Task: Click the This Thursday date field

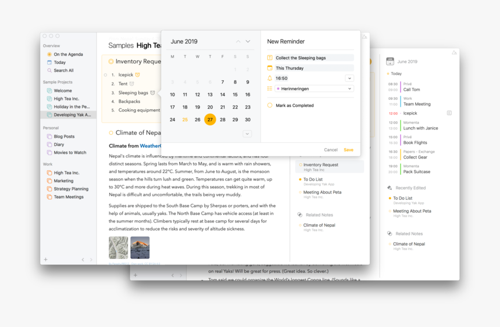Action: coord(315,68)
